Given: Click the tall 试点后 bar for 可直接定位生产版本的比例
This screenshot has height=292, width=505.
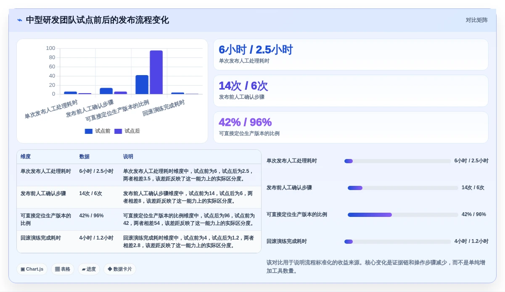Looking at the screenshot, I should tap(156, 72).
